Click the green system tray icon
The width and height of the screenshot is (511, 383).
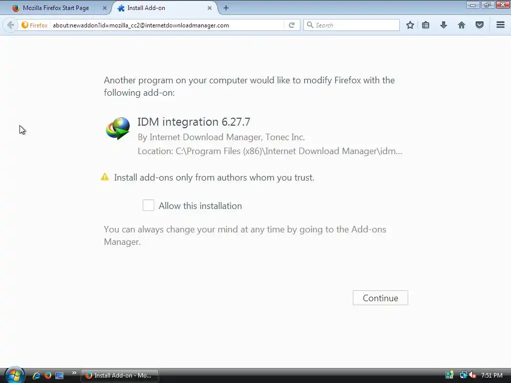pyautogui.click(x=450, y=375)
